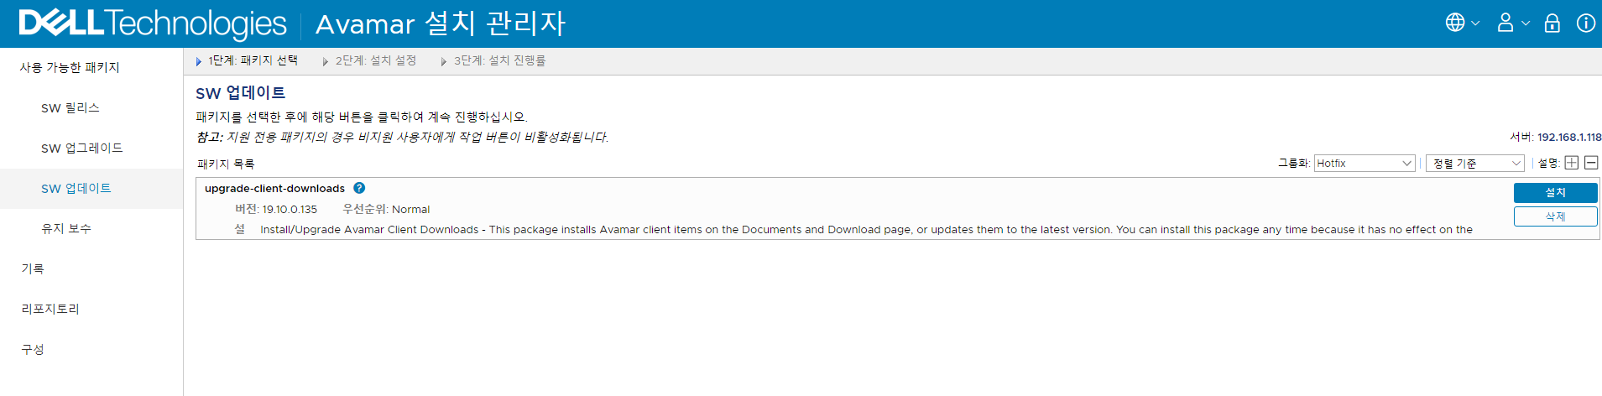This screenshot has width=1602, height=396.
Task: Click package name upgrade-client-downloads
Action: (274, 188)
